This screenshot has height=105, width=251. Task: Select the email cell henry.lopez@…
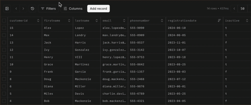point(114,57)
